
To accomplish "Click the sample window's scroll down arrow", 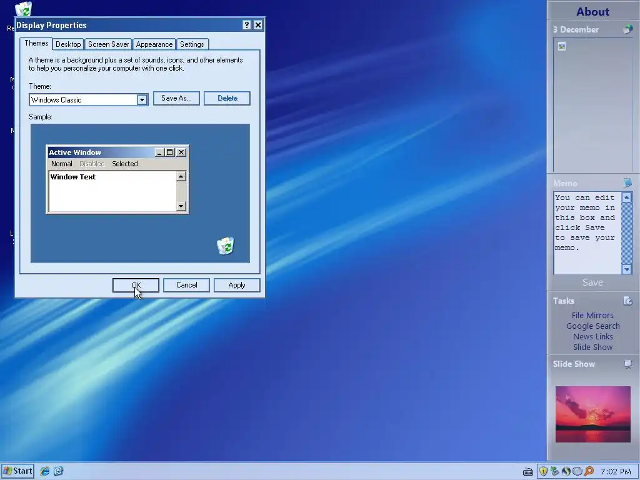I will coord(181,206).
